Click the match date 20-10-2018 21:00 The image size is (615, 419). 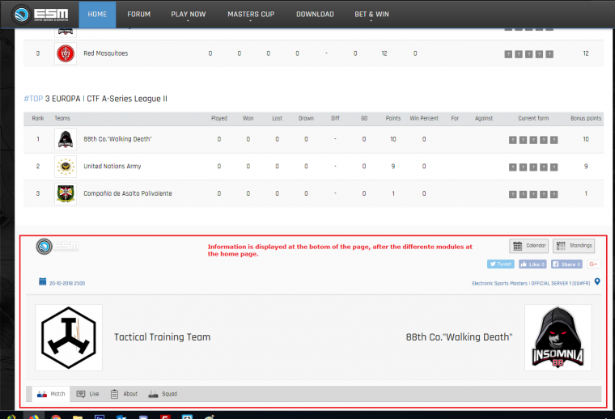(x=67, y=283)
